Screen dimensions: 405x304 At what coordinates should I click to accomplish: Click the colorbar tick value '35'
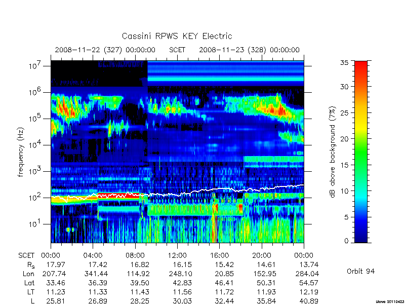point(344,63)
